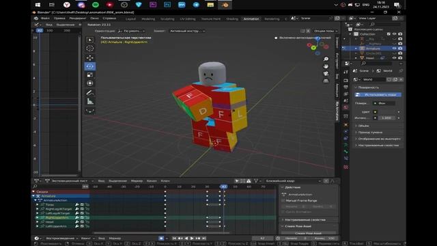Viewport: 437px width, 246px height.
Task: Select the Move tool in viewport toolbar
Action: pyautogui.click(x=89, y=57)
